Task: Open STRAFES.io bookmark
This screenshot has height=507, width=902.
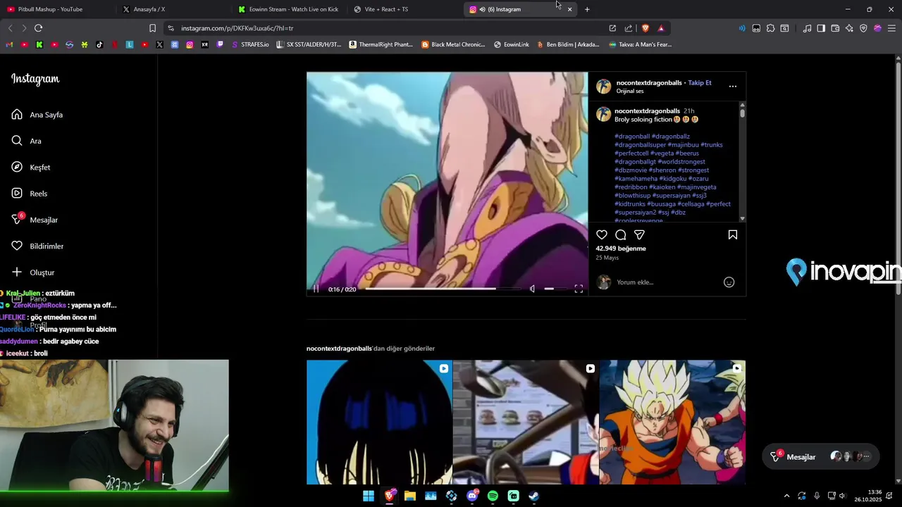Action: tap(250, 44)
